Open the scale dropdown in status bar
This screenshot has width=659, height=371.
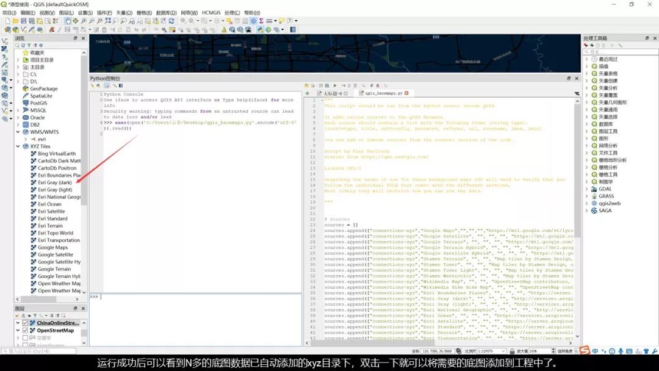click(x=503, y=351)
